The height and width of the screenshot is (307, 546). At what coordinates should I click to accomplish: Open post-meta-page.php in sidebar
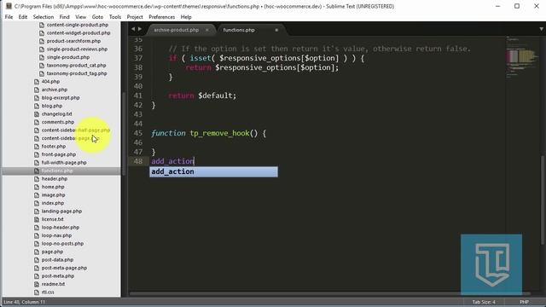(64, 268)
